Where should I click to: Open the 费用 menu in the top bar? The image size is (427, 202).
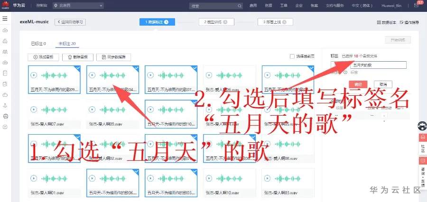tap(253, 6)
